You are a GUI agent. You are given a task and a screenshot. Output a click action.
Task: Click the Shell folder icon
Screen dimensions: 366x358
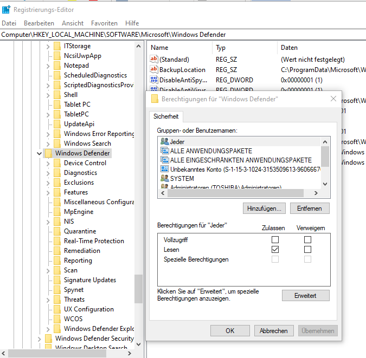(x=57, y=95)
